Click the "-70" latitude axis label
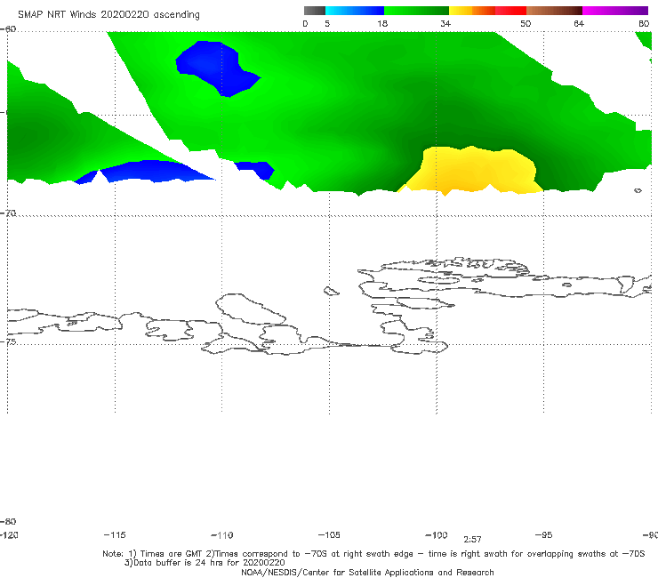The image size is (658, 578). pos(8,213)
